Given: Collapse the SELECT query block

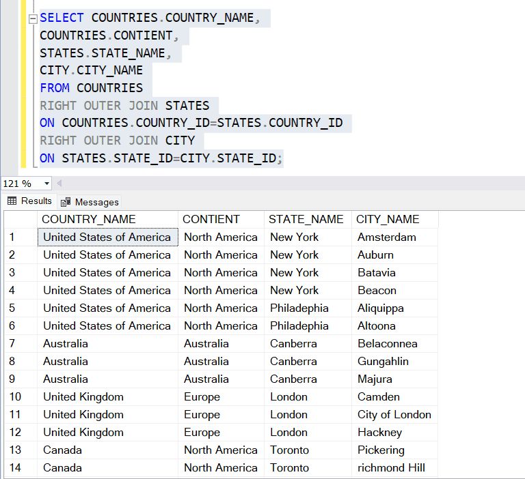Looking at the screenshot, I should pos(33,19).
